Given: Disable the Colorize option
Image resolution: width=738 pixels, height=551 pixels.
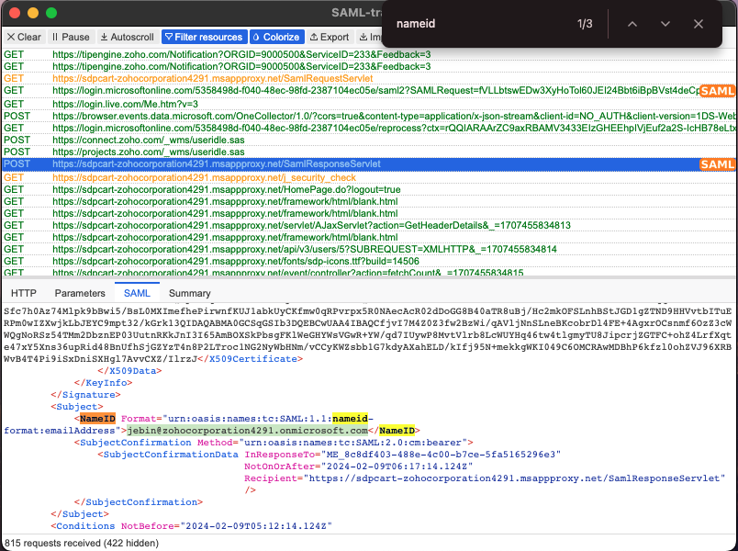Looking at the screenshot, I should [276, 37].
